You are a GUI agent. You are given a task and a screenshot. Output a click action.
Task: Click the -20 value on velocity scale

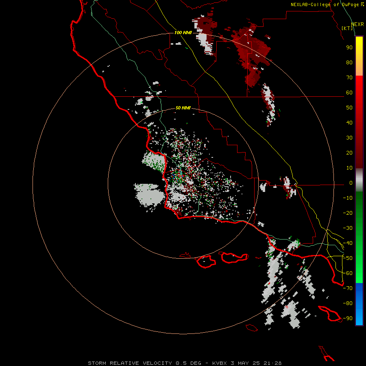(348, 213)
